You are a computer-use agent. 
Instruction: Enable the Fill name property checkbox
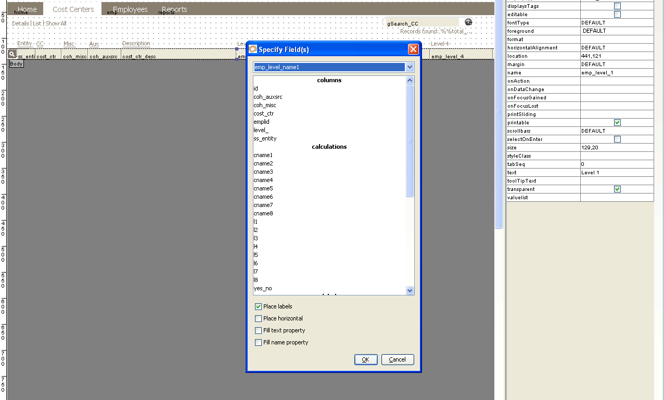(258, 342)
